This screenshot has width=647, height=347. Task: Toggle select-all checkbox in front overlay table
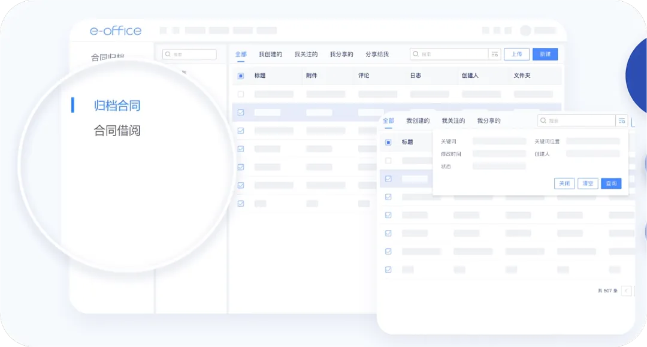click(x=388, y=142)
